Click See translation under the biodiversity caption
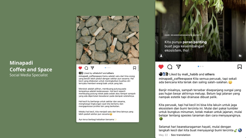 tap(181, 135)
